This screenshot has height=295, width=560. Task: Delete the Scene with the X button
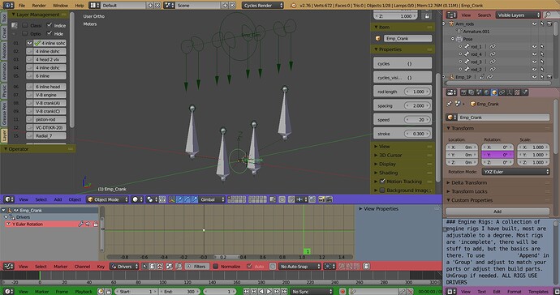click(232, 6)
